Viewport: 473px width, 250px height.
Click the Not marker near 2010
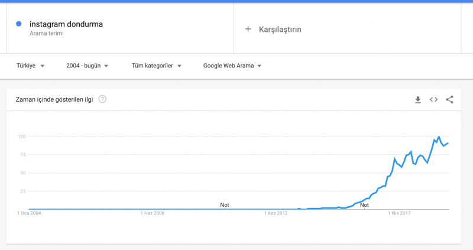(225, 205)
